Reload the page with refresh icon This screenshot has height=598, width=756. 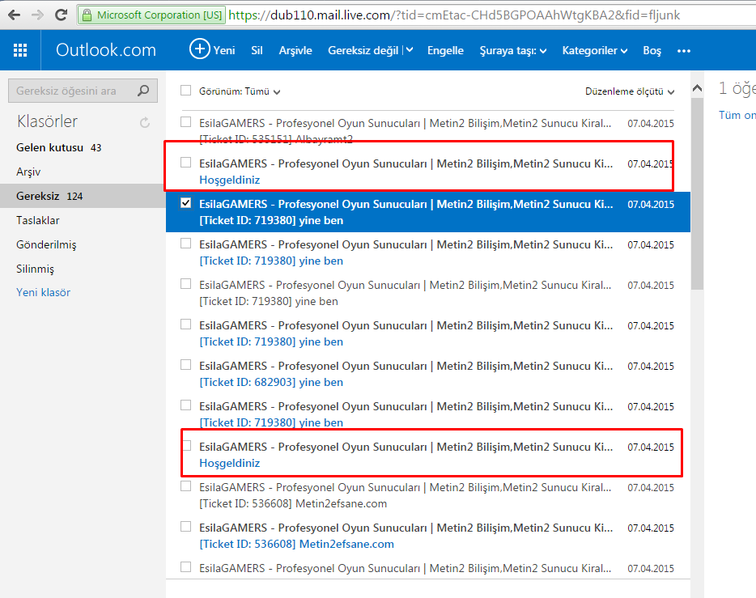pos(62,15)
